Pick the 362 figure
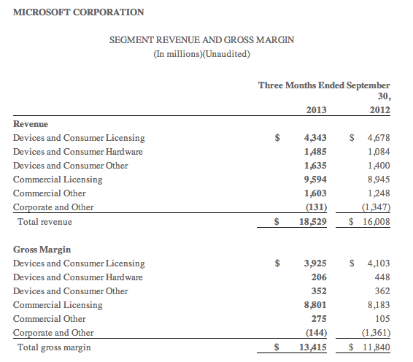413x362 pixels. click(x=382, y=291)
